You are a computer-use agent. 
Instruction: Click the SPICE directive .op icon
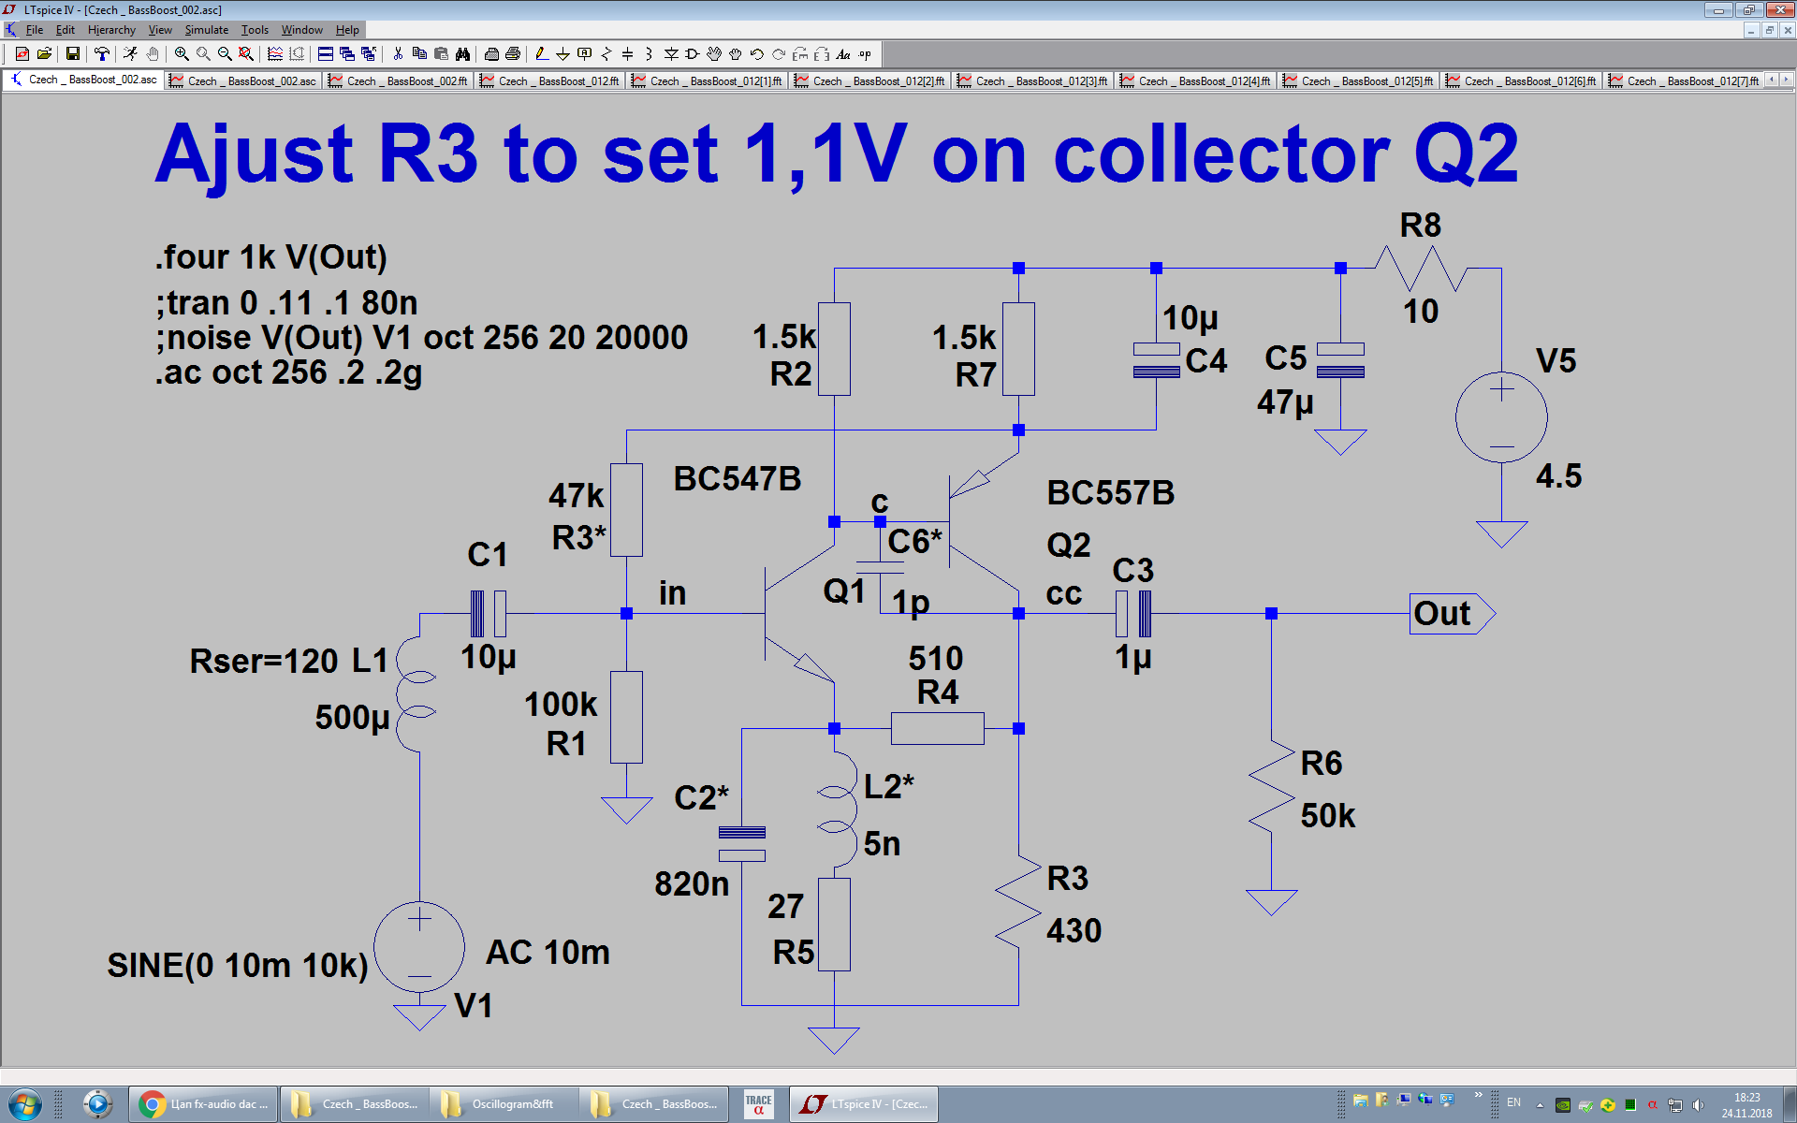(865, 54)
